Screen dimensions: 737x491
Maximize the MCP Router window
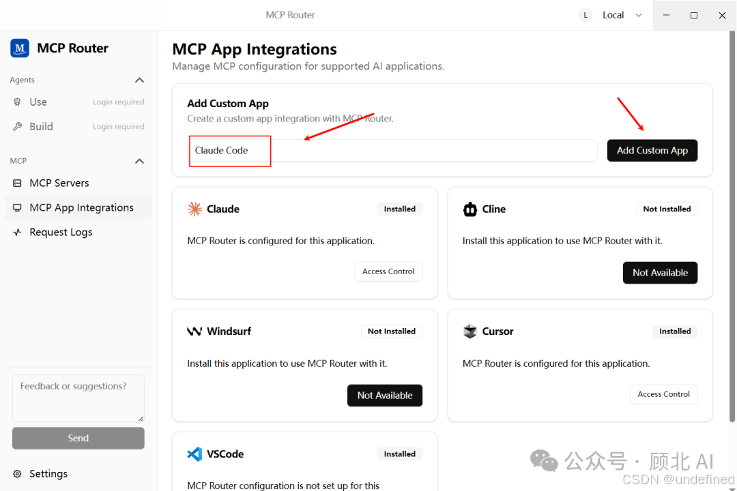click(x=694, y=15)
